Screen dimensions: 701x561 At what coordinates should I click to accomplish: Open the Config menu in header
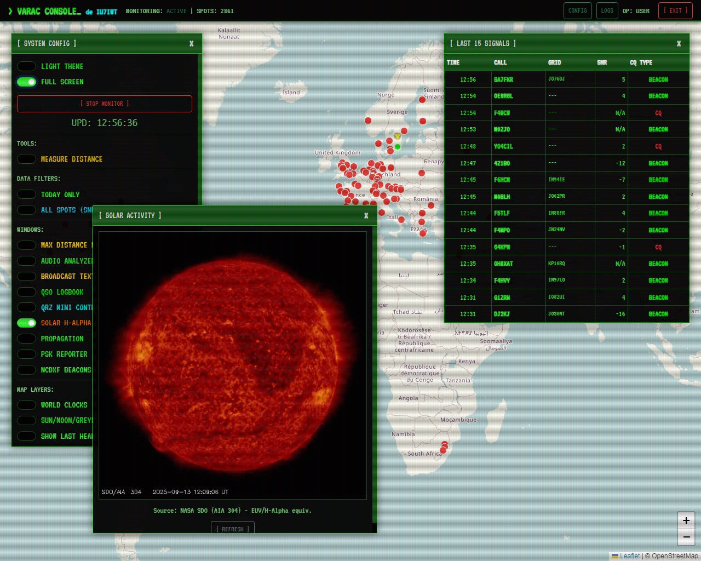coord(577,11)
